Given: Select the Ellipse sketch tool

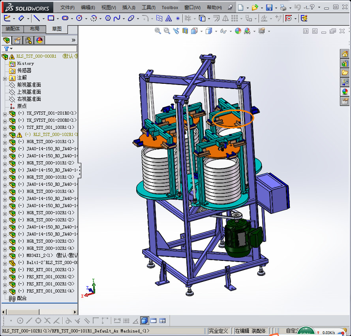Looking at the screenshot, I should (x=131, y=18).
